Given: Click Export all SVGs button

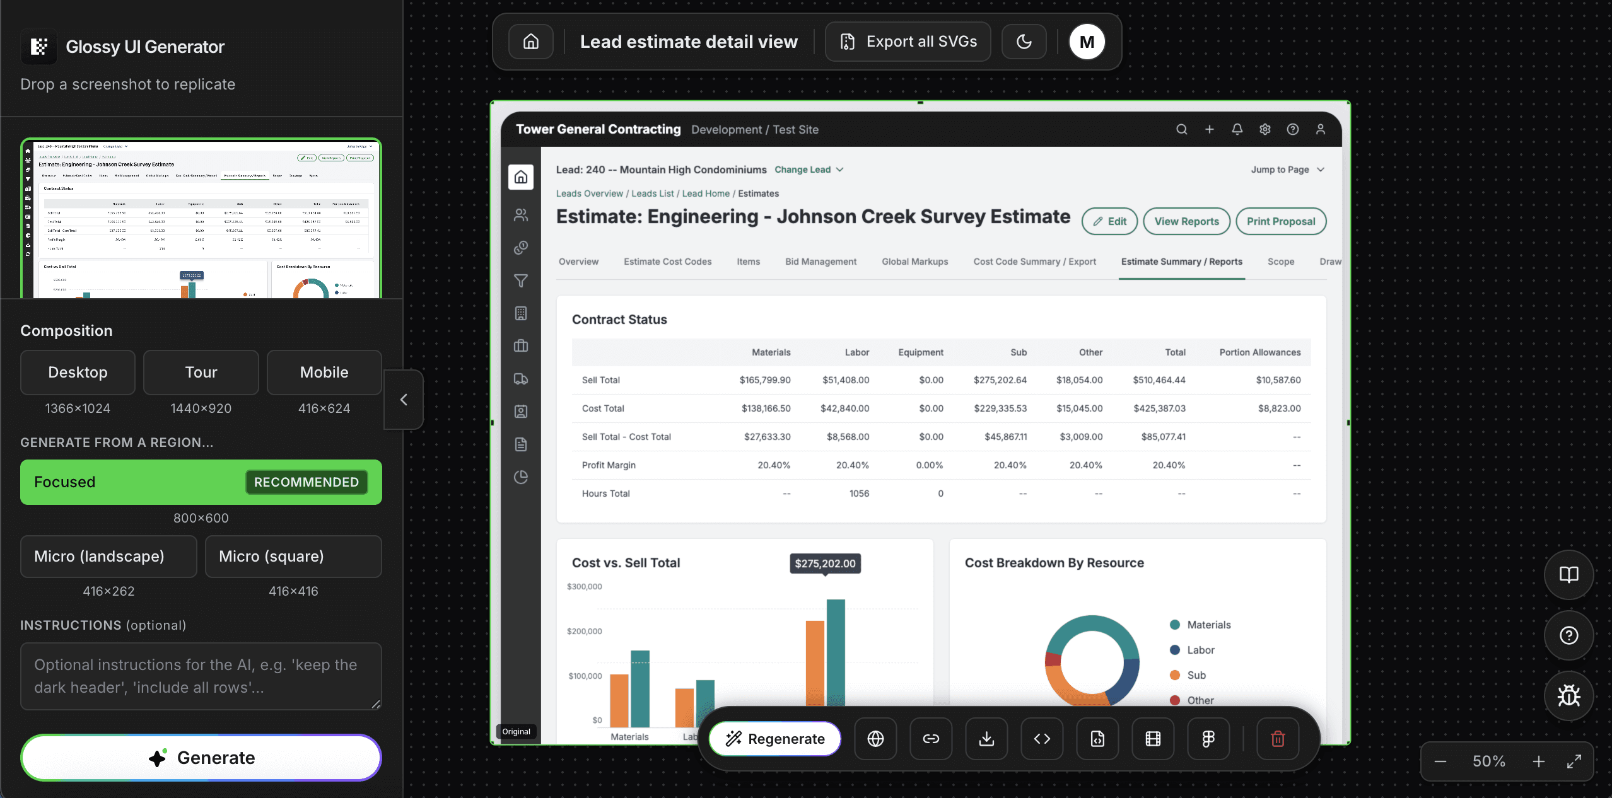Looking at the screenshot, I should (908, 42).
